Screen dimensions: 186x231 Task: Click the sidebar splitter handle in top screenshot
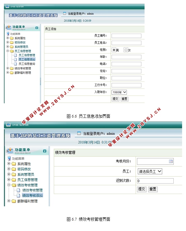(x=40, y=81)
